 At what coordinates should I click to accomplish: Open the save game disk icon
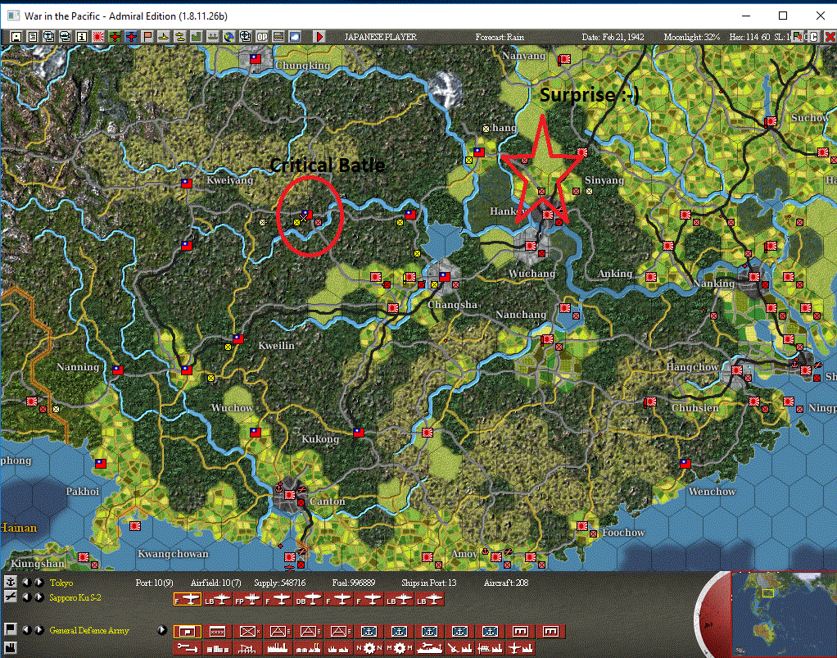pos(16,37)
